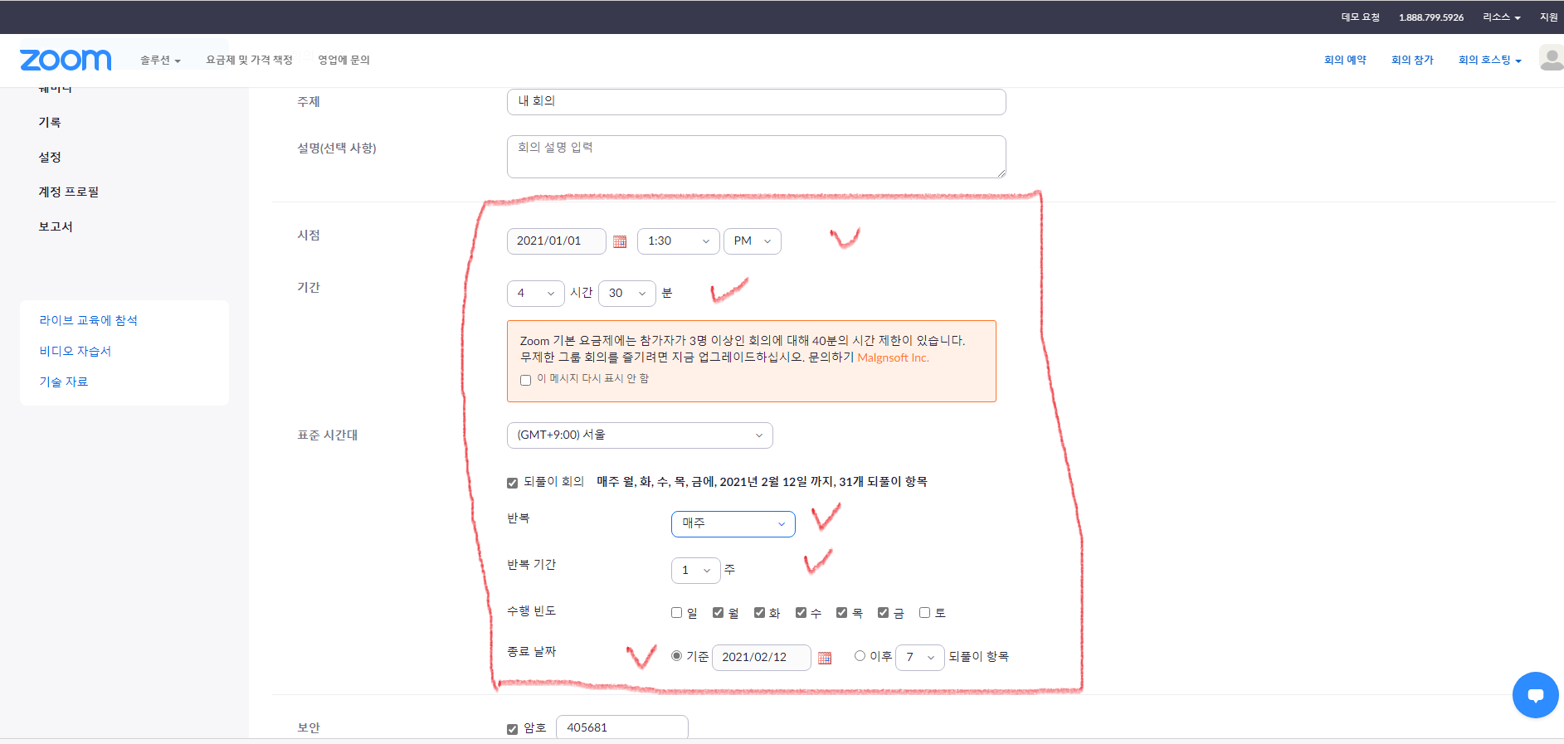Click the 주제 topic input field
Image resolution: width=1564 pixels, height=744 pixels.
pos(756,102)
